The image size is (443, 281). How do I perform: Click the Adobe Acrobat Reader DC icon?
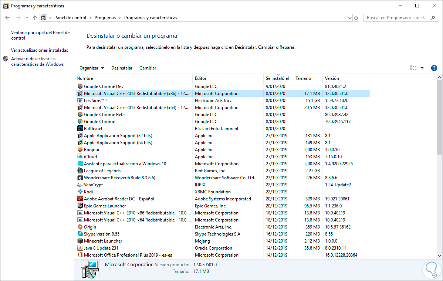click(80, 199)
